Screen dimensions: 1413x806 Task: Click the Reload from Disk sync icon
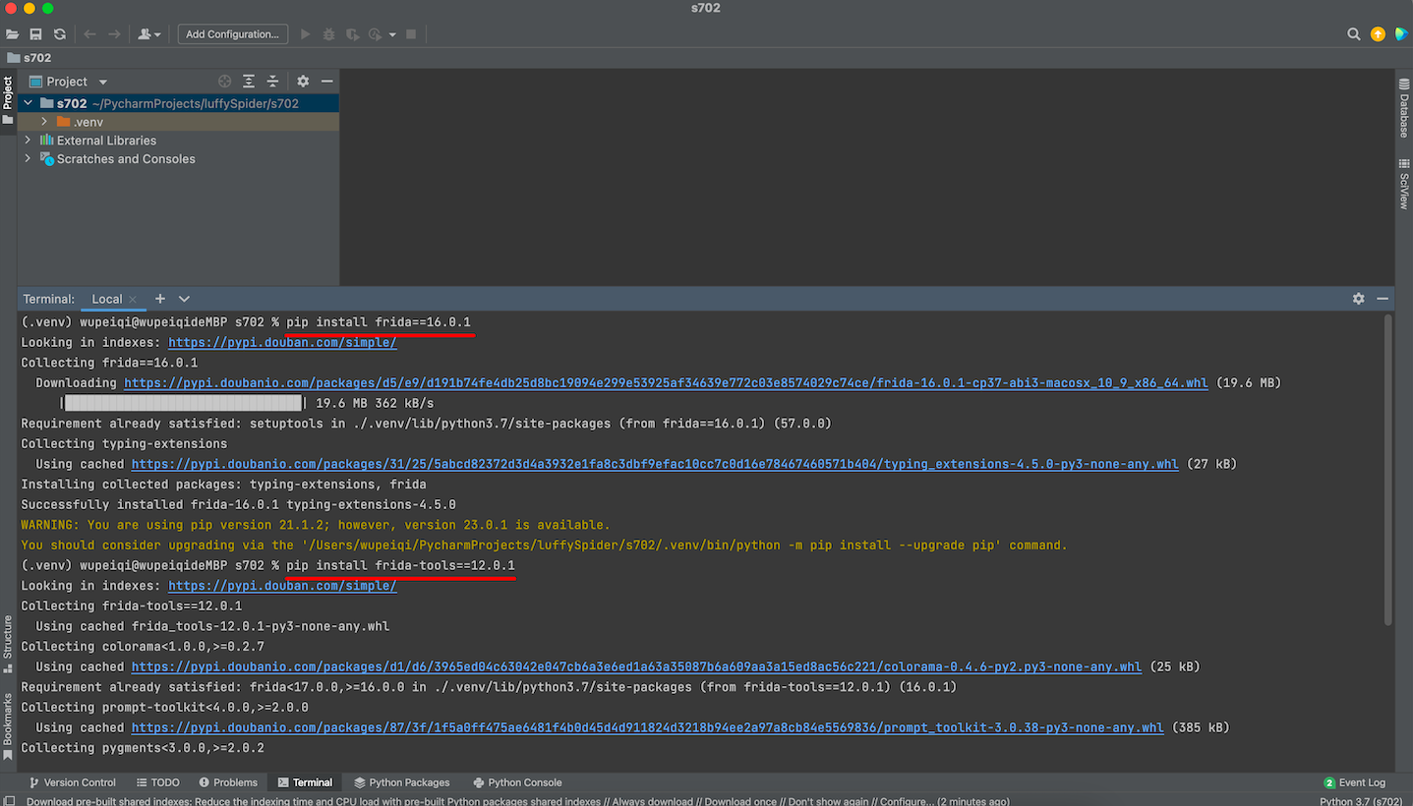(60, 34)
